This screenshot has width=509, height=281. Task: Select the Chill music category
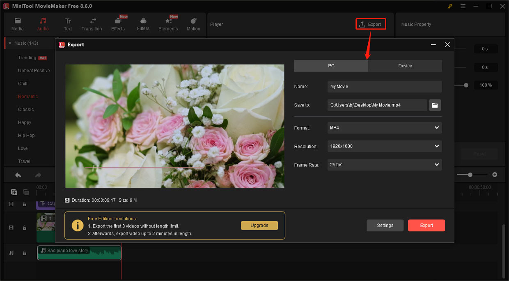pyautogui.click(x=23, y=83)
